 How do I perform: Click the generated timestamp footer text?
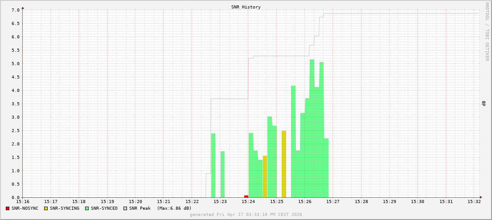click(246, 215)
